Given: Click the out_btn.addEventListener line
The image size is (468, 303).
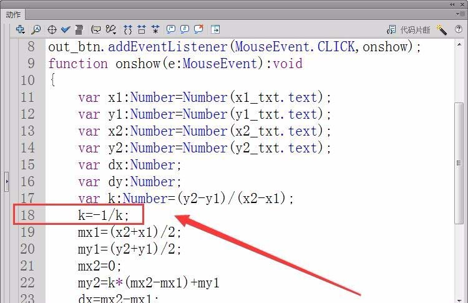Looking at the screenshot, I should pos(235,47).
